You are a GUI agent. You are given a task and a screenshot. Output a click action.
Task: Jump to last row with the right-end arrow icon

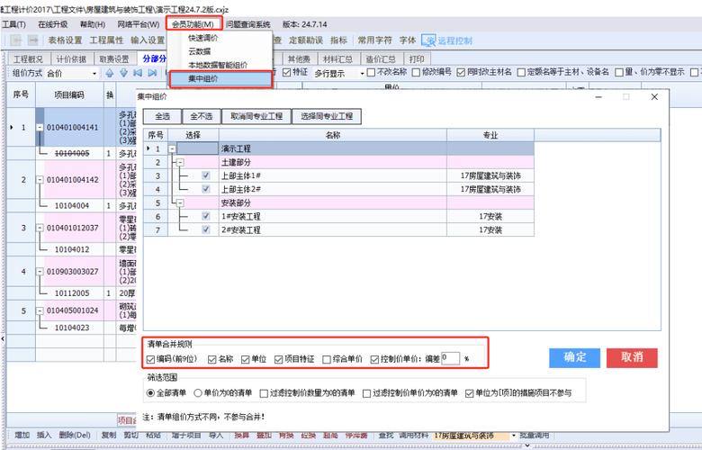pyautogui.click(x=152, y=73)
